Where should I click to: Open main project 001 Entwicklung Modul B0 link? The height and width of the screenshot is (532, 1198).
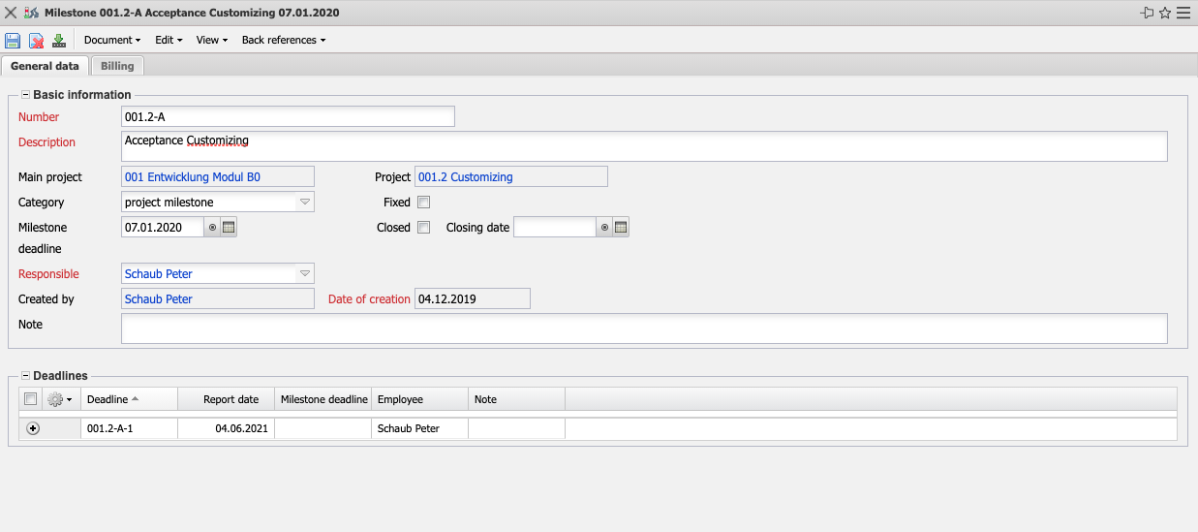click(193, 177)
